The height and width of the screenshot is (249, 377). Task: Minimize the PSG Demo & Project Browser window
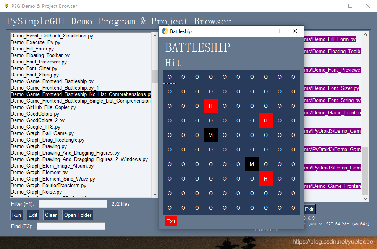tap(333, 6)
